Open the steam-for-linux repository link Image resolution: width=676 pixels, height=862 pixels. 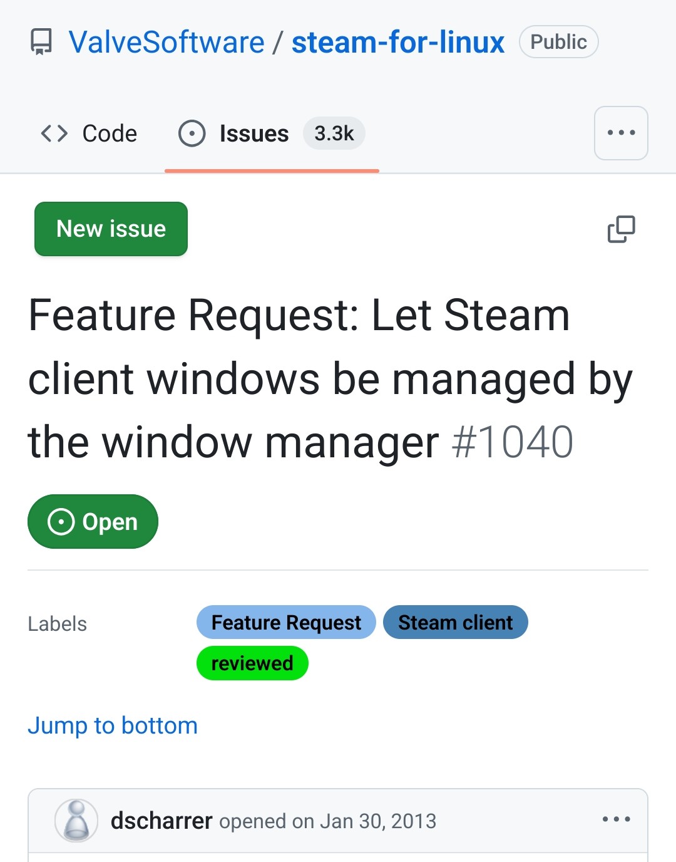click(x=398, y=43)
